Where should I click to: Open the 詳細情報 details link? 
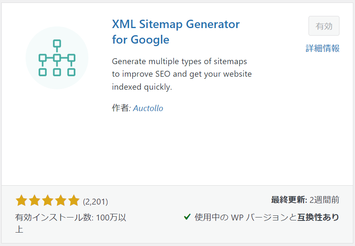[x=322, y=48]
